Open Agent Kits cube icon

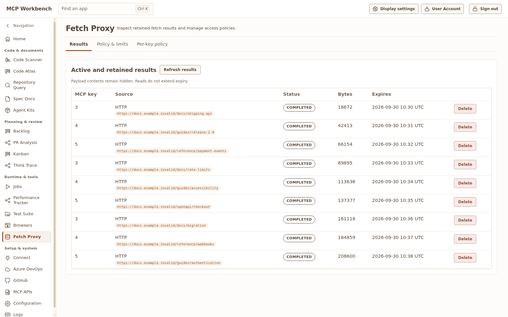(x=8, y=110)
